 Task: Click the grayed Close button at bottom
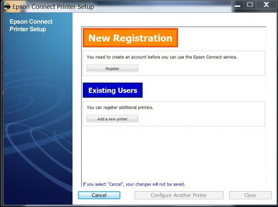point(250,195)
